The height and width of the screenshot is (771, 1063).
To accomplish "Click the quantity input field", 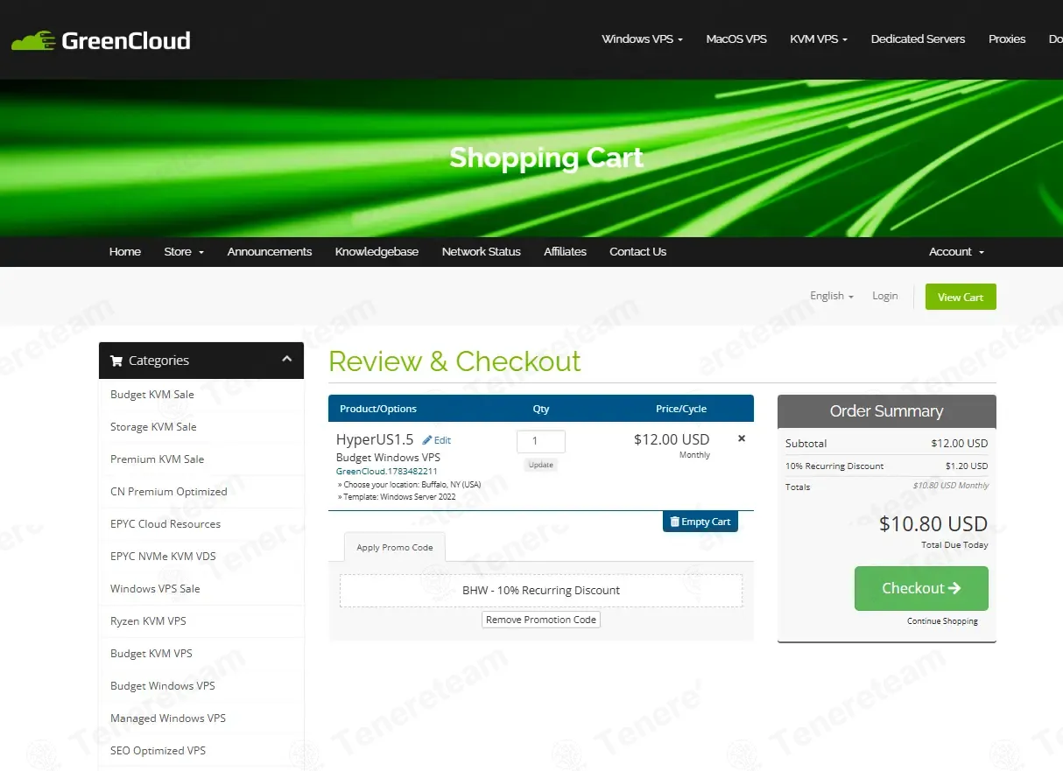I will coord(541,441).
